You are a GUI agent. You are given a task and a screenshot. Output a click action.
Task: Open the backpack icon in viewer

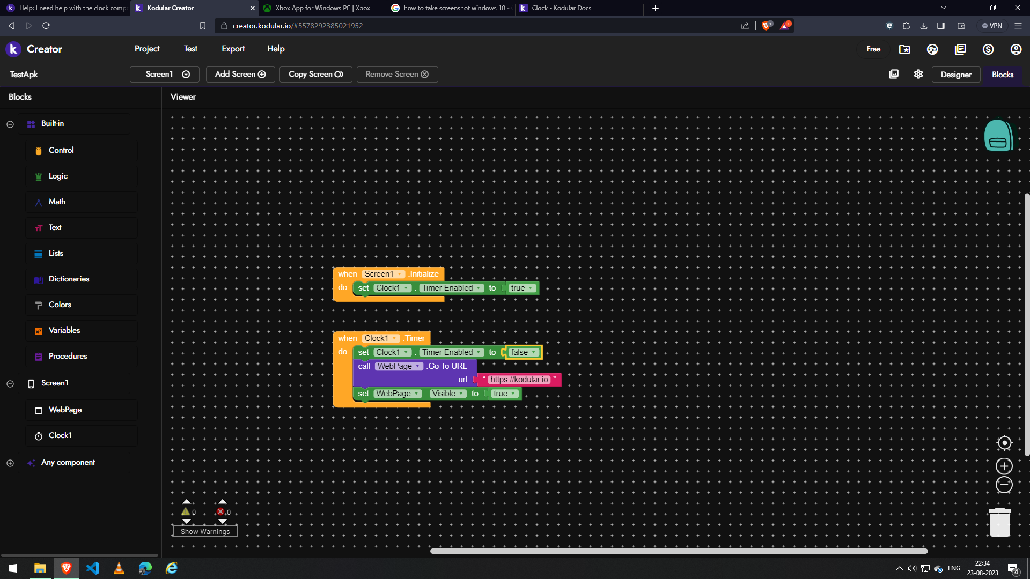(998, 135)
